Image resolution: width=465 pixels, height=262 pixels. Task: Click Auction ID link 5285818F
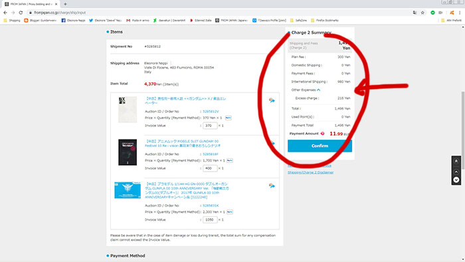coord(211,154)
